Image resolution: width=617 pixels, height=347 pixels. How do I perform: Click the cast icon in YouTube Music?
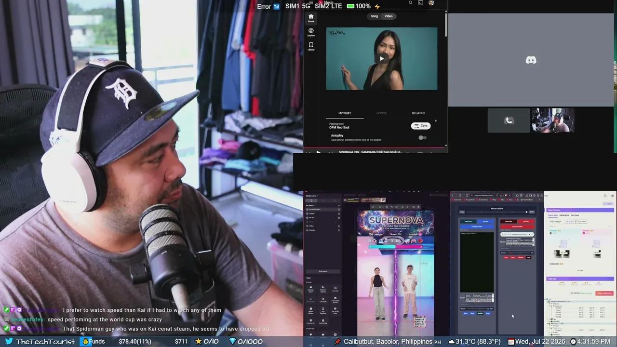(420, 3)
